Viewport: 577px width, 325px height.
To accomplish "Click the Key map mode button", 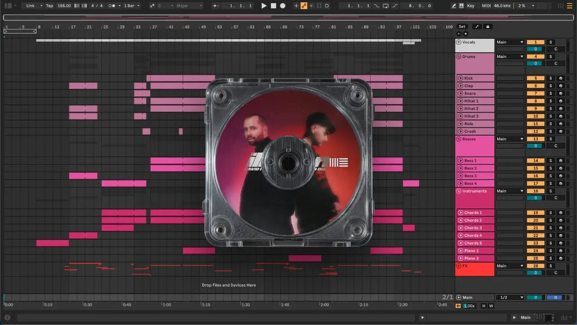I will 471,6.
